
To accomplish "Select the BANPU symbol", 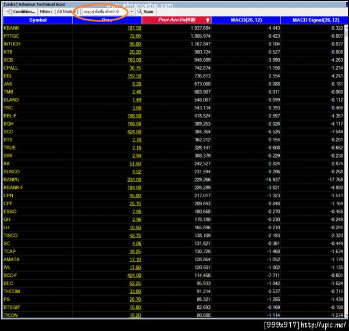I will (x=12, y=180).
